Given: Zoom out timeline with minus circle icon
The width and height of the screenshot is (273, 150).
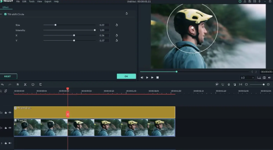Looking at the screenshot, I should tap(246, 84).
